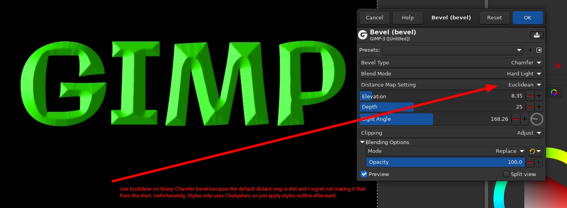The height and width of the screenshot is (208, 567).
Task: Open Distance Map Setting dropdown showing Euclidean
Action: coord(451,84)
